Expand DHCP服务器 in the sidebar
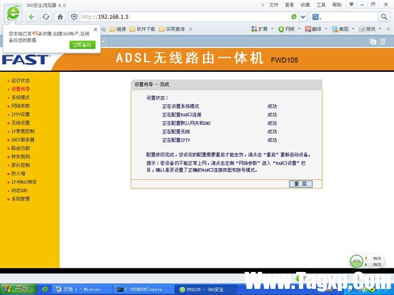 [x=22, y=140]
